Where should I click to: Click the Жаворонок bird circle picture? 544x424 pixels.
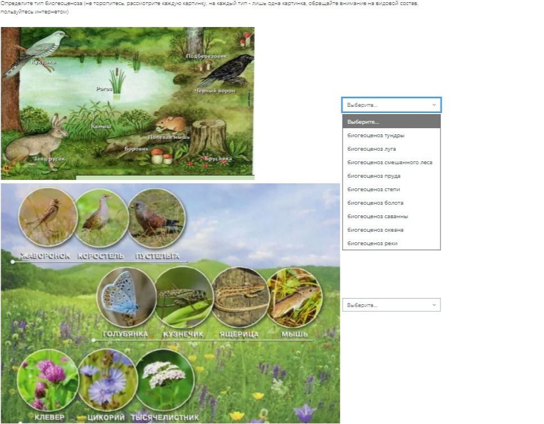[47, 218]
